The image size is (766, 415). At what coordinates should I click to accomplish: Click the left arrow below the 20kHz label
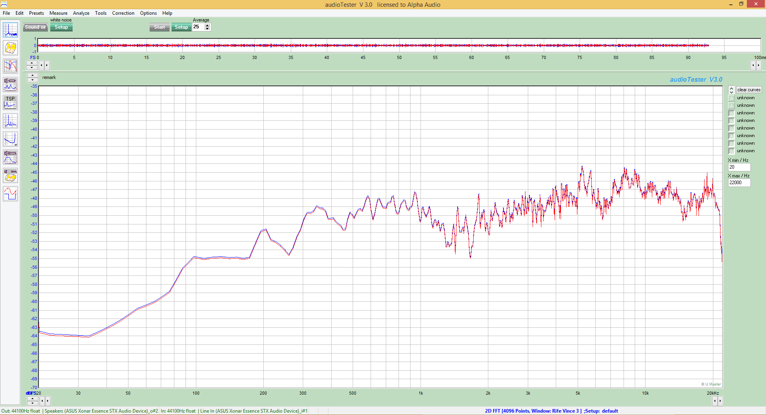coord(715,401)
